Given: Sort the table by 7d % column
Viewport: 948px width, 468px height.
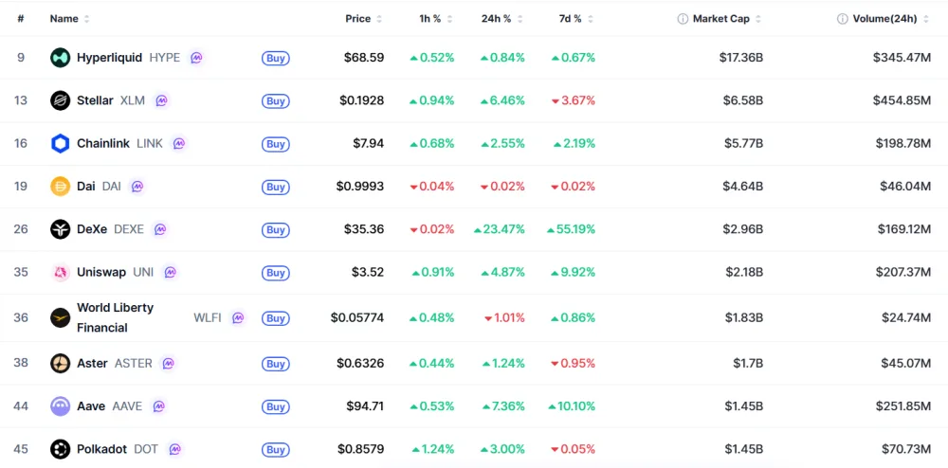Looking at the screenshot, I should tap(576, 19).
